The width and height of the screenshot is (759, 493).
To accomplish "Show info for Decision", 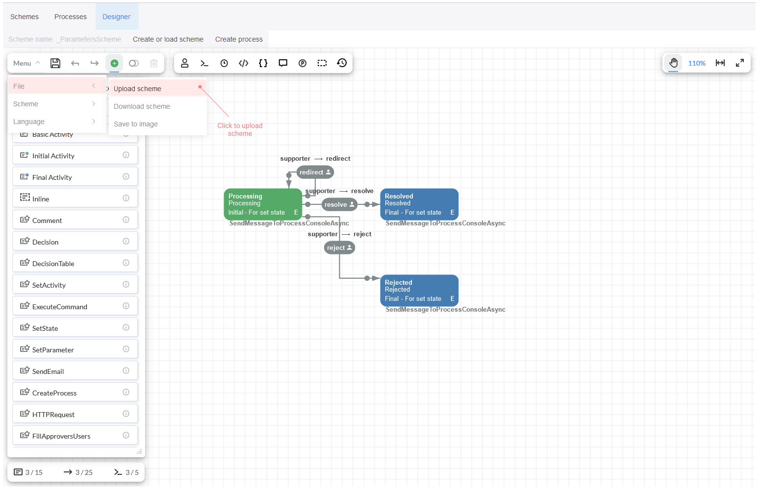I will (126, 242).
